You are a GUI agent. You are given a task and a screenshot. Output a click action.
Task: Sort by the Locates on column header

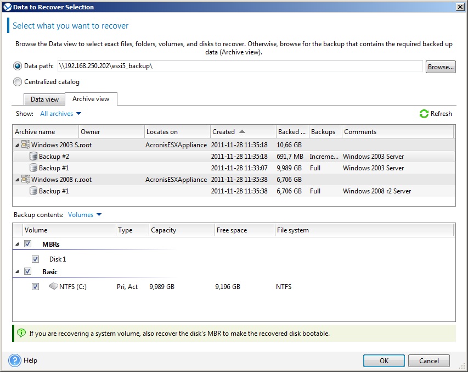[177, 132]
